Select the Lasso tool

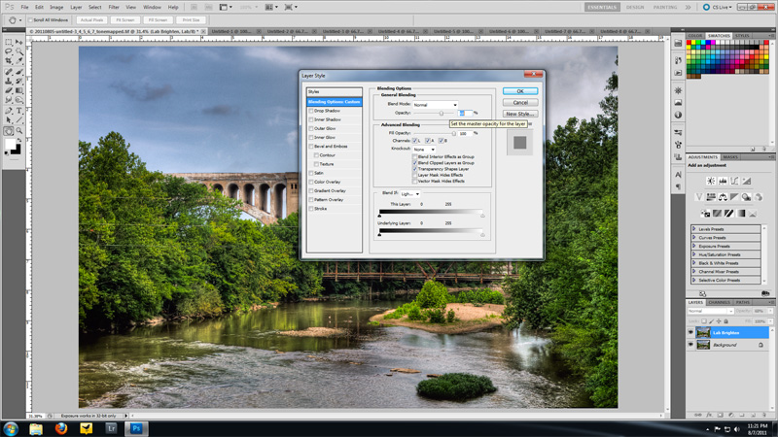(8, 51)
